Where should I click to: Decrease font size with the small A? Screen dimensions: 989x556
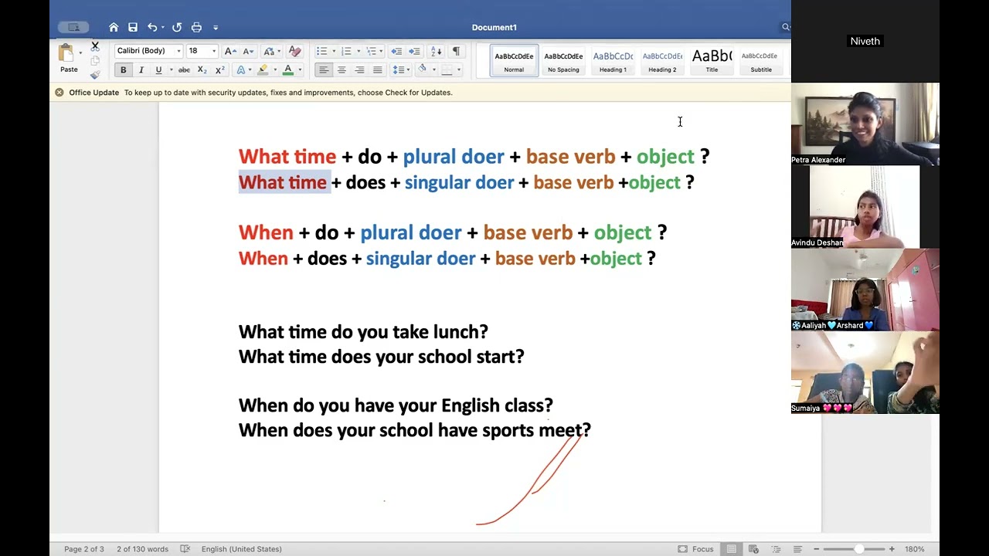pos(248,51)
